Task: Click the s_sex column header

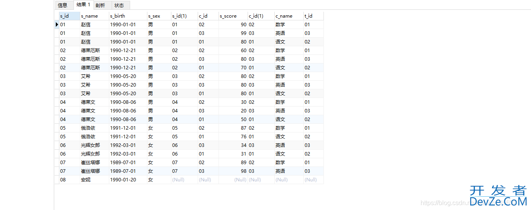Action: coord(159,16)
